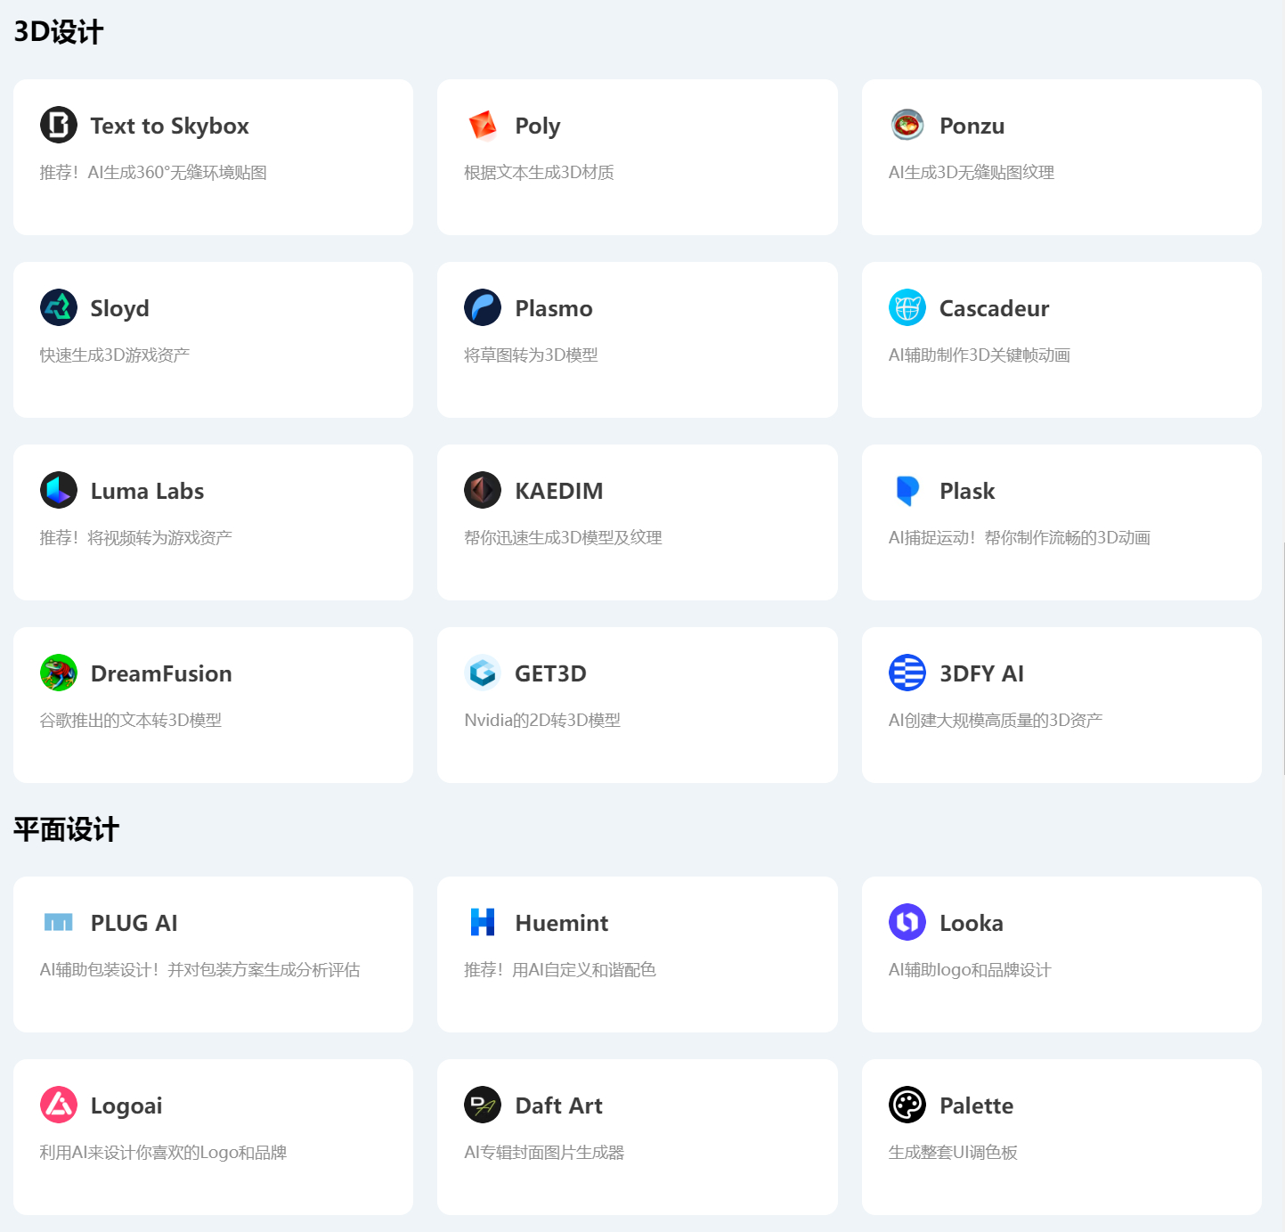Image resolution: width=1285 pixels, height=1232 pixels.
Task: Click the Sloyd logo icon
Action: click(x=59, y=307)
